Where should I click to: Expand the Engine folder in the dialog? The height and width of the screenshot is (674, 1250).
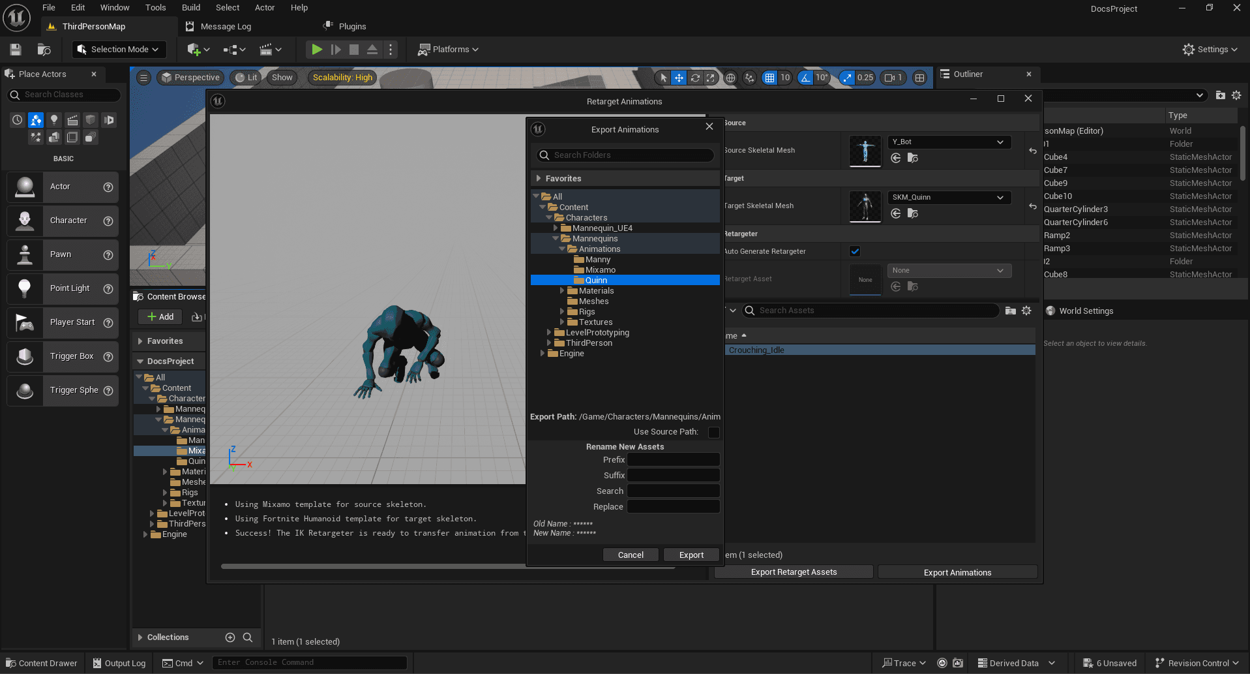pos(543,354)
